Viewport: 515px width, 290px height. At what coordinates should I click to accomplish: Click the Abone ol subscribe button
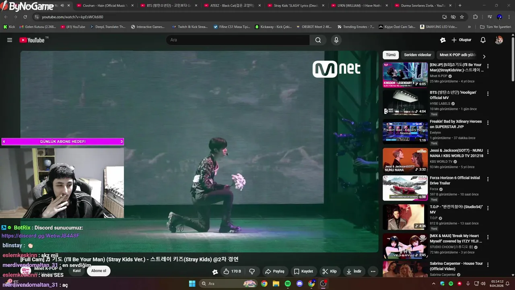99,271
